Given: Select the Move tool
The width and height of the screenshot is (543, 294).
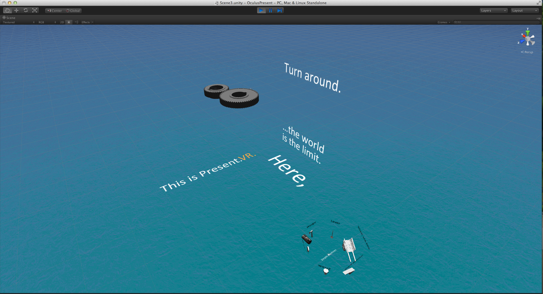Looking at the screenshot, I should pos(16,10).
